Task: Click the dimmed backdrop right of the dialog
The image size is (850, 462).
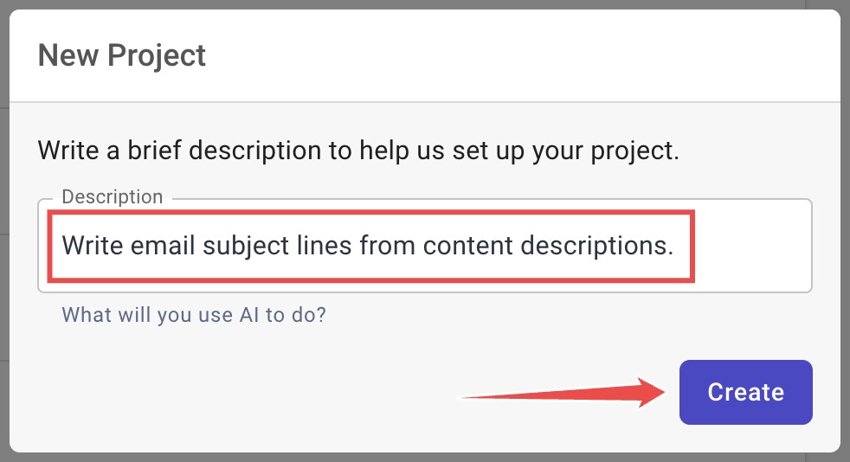Action: 845,260
